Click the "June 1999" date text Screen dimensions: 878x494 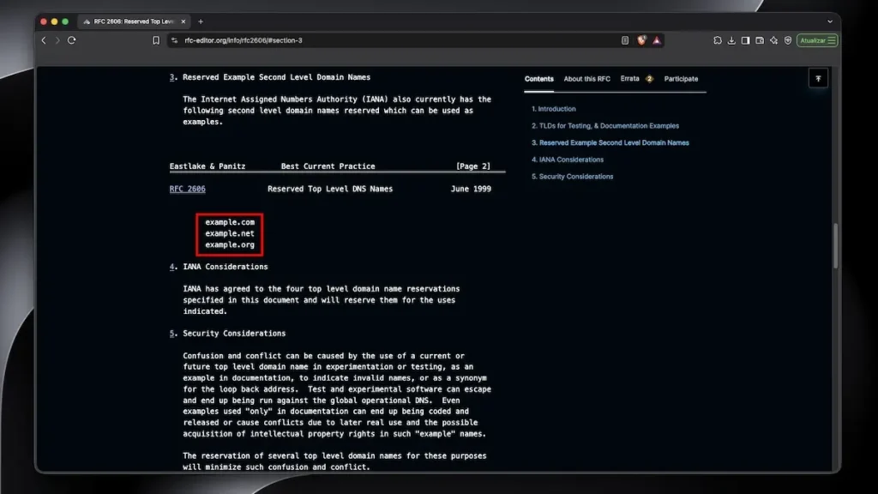click(471, 189)
